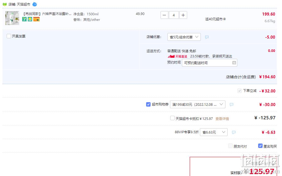Click the quantity field showing 4

(174, 15)
